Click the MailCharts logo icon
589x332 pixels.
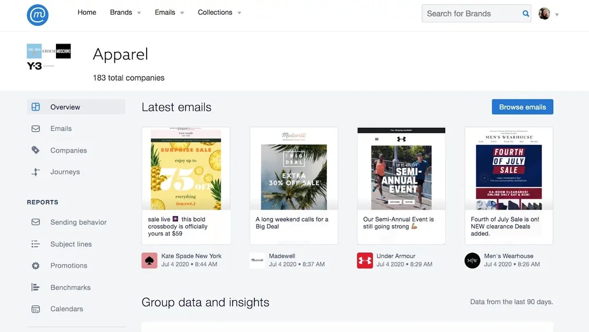pos(38,15)
